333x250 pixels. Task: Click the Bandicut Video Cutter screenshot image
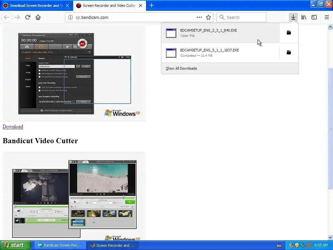click(74, 196)
